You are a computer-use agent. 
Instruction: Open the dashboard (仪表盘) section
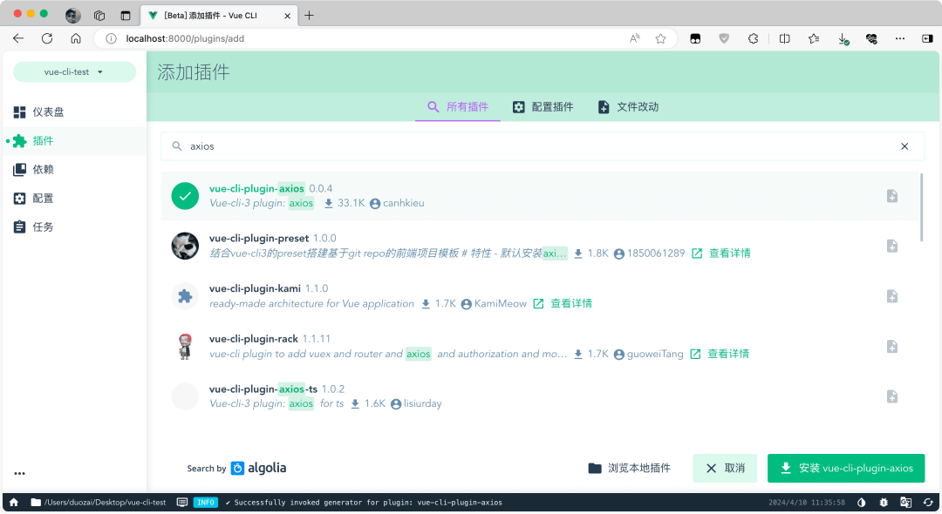pos(74,112)
